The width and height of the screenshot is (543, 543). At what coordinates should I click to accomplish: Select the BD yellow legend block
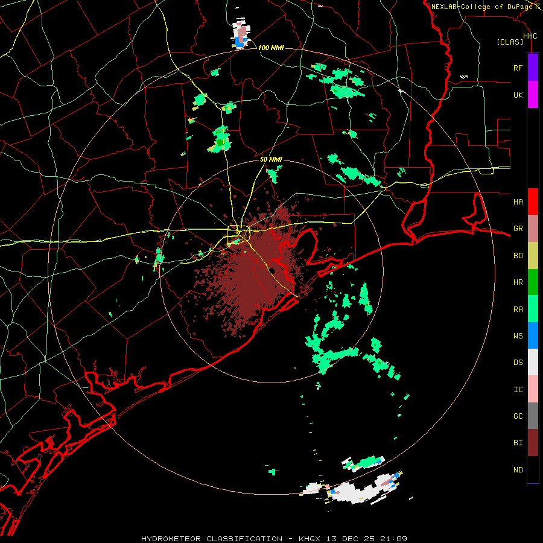coord(533,256)
